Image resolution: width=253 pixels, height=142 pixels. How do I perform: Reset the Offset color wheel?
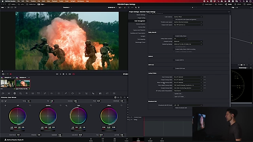pyautogui.click(x=121, y=105)
